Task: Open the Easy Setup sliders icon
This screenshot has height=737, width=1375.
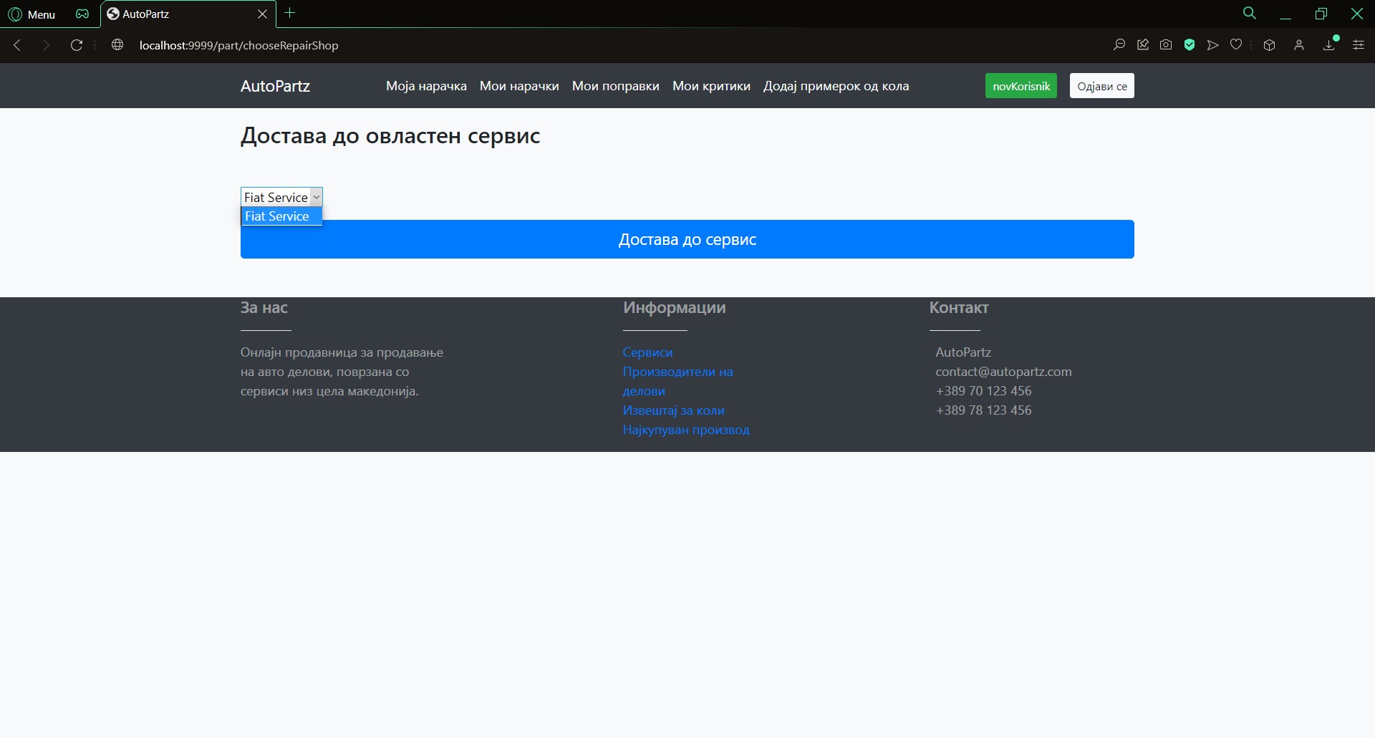Action: tap(1358, 45)
